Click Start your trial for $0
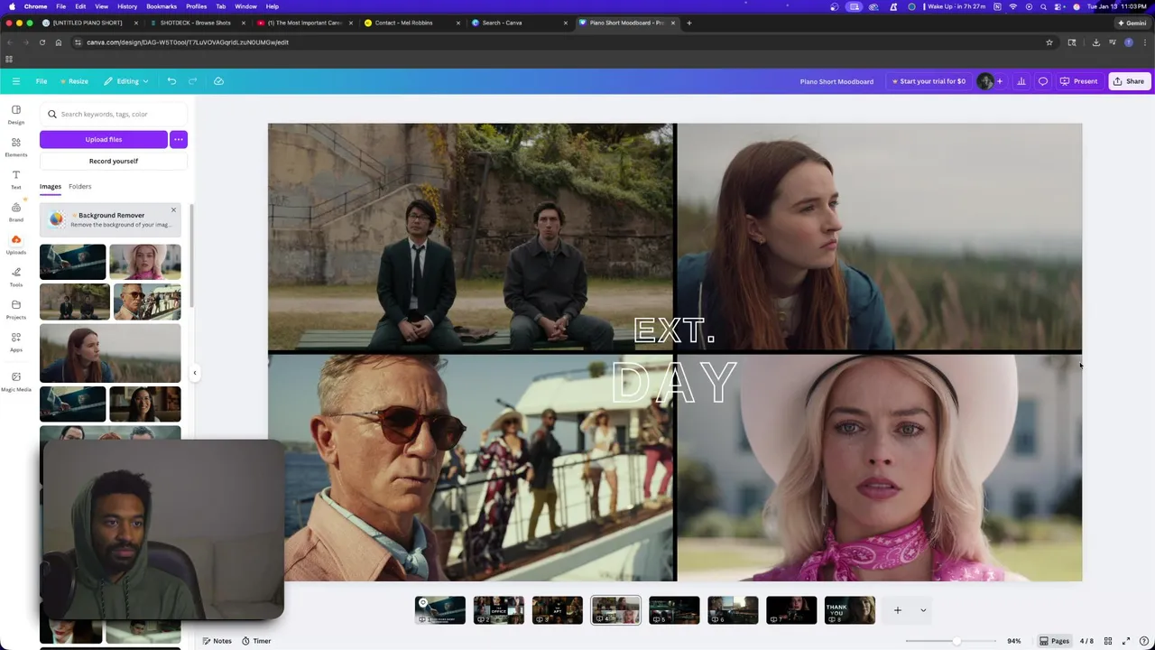 (x=929, y=81)
